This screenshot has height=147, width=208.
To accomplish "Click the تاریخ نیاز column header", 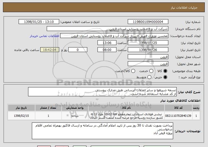I will [21, 108].
